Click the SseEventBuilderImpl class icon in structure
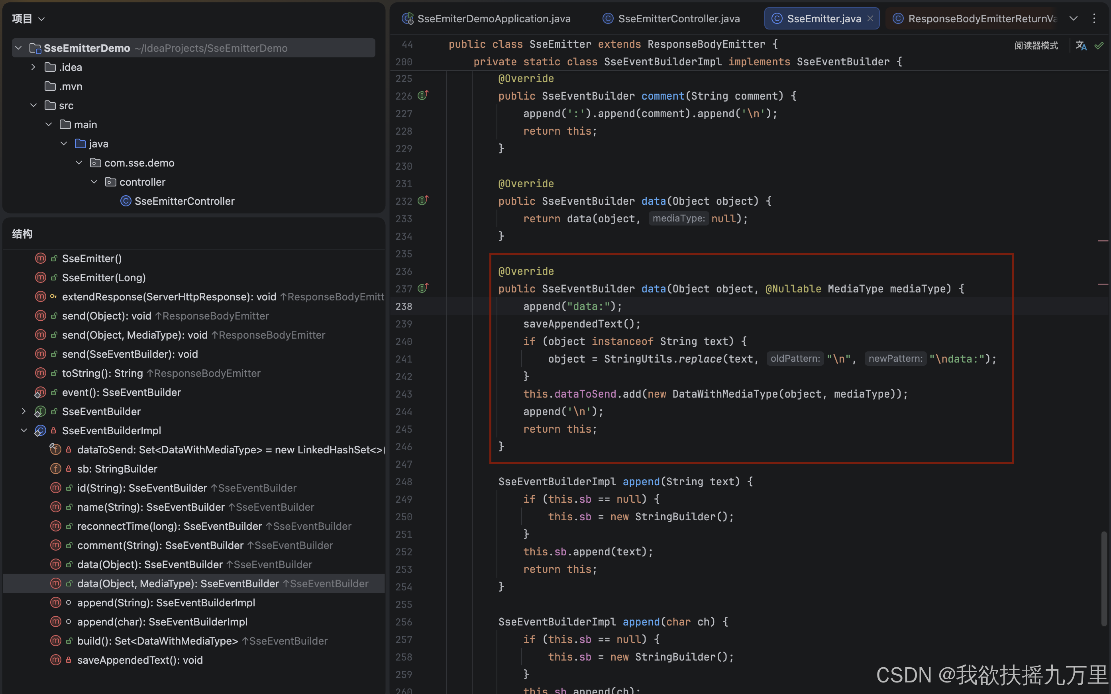Screen dimensions: 1111x694 point(40,431)
